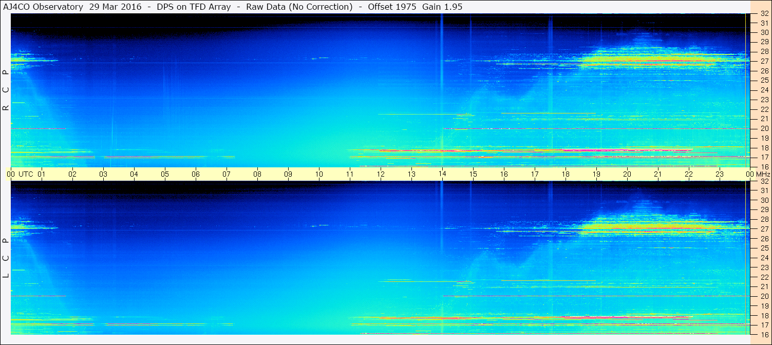Click 'DPS on TFD Array' header text
Viewport: 772px width, 345px height.
click(194, 7)
